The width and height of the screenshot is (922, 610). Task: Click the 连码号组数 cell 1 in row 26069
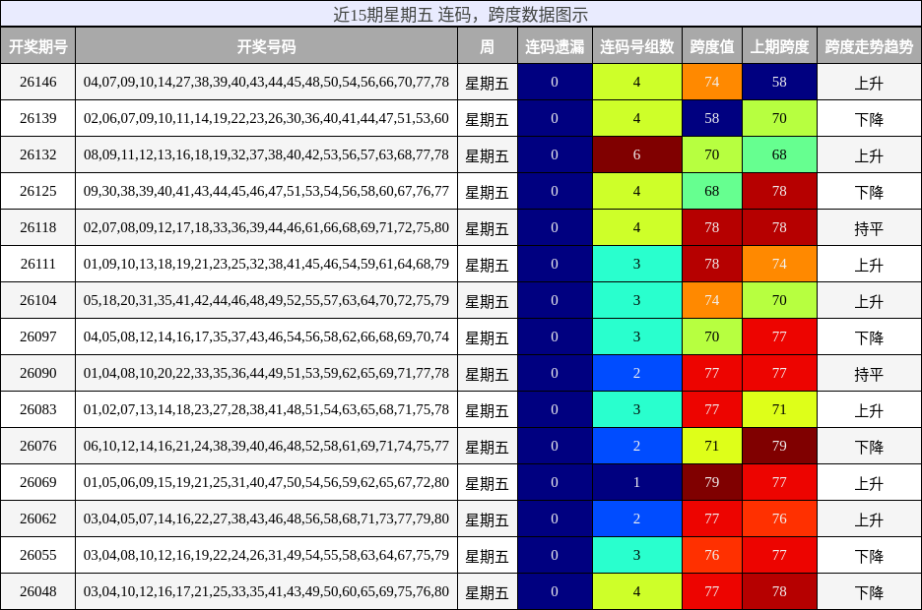(636, 482)
